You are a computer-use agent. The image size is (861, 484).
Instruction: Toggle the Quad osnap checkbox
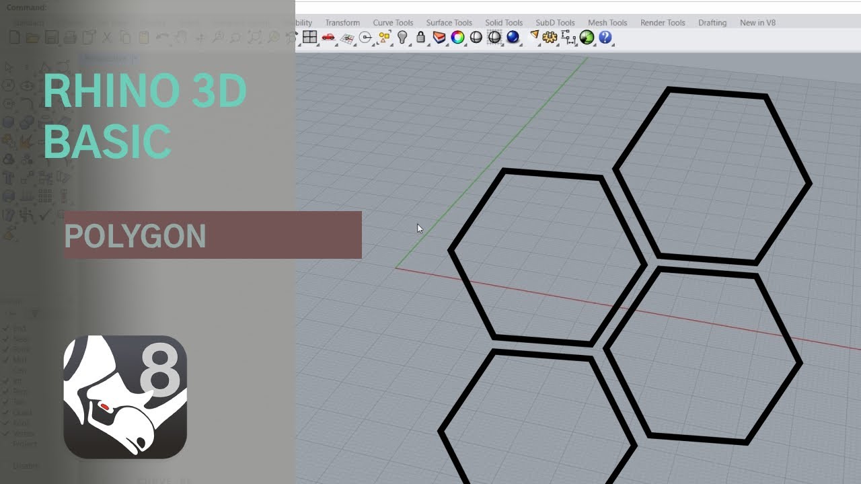click(x=6, y=413)
